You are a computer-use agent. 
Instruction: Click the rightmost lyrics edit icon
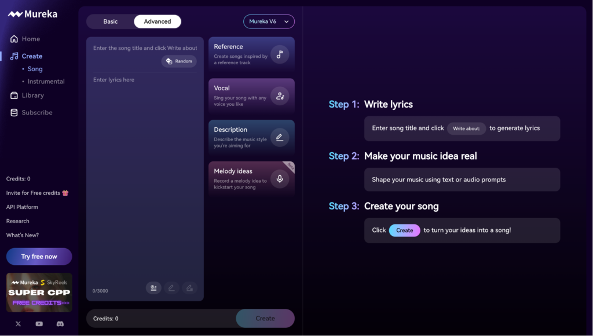[x=189, y=288]
